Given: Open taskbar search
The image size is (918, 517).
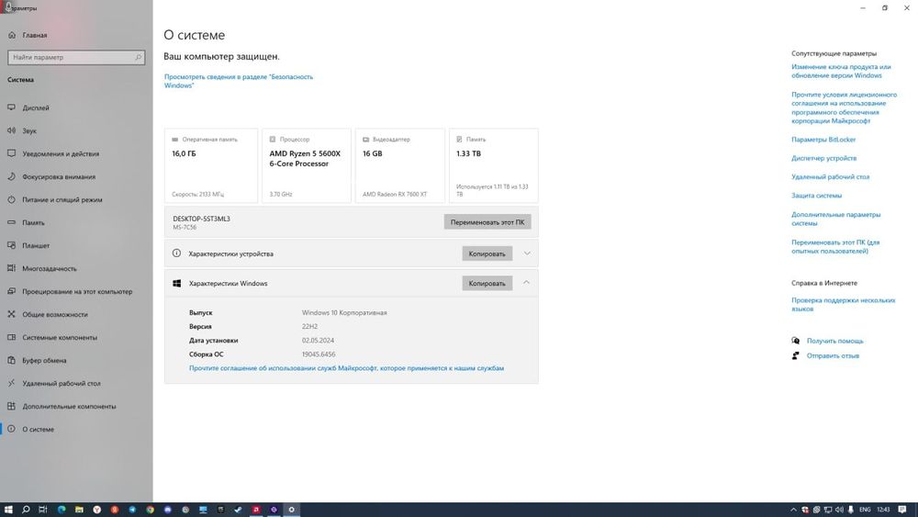Looking at the screenshot, I should [x=26, y=510].
